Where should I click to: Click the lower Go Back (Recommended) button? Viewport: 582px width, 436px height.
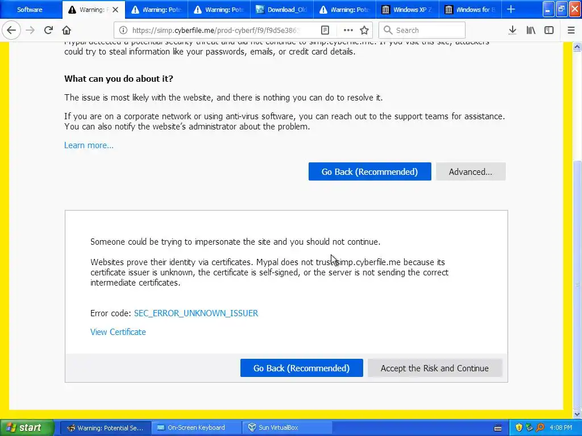[x=301, y=368]
